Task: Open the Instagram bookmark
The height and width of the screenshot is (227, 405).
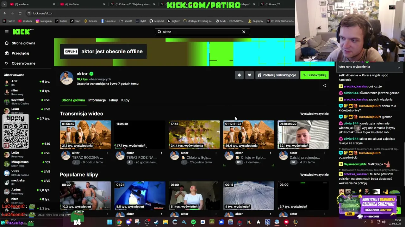Action: [44, 21]
